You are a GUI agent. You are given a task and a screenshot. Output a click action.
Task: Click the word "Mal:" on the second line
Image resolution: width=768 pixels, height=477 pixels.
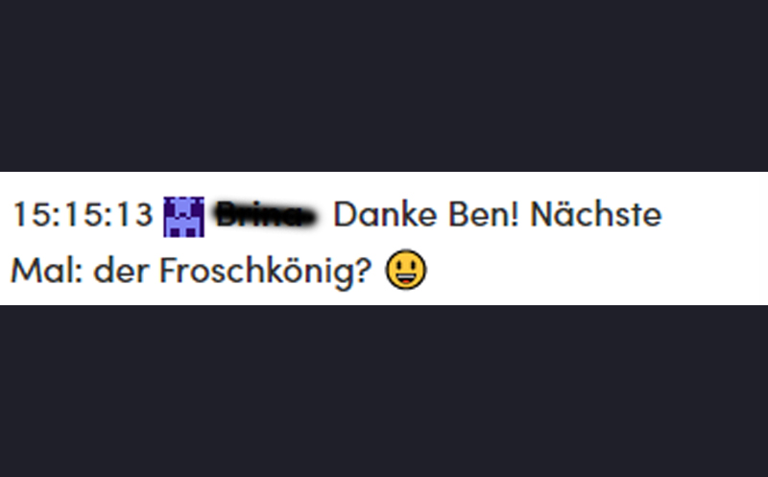pos(47,271)
